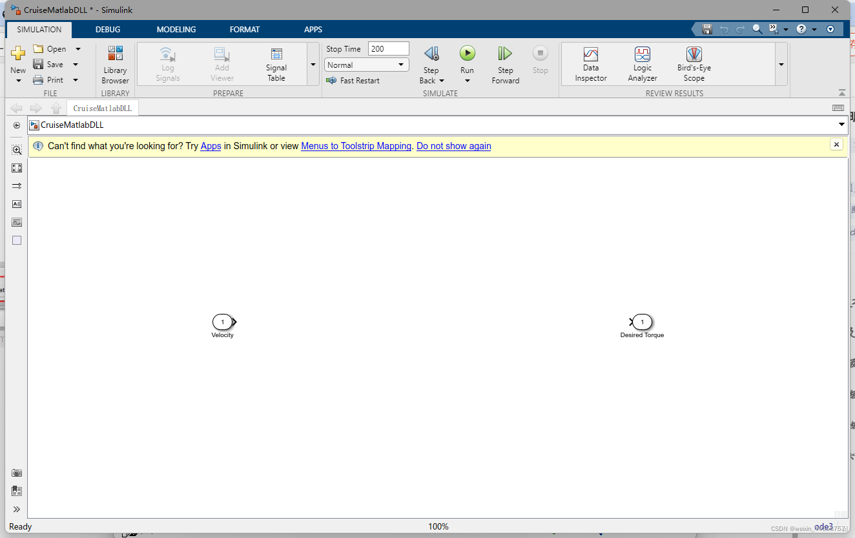Click the Add Viewer icon
This screenshot has height=538, width=855.
(x=222, y=54)
